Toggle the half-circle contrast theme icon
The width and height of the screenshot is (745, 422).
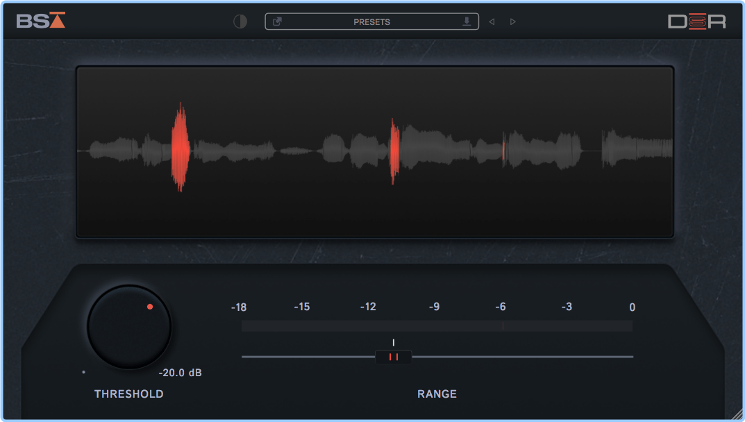pos(240,22)
